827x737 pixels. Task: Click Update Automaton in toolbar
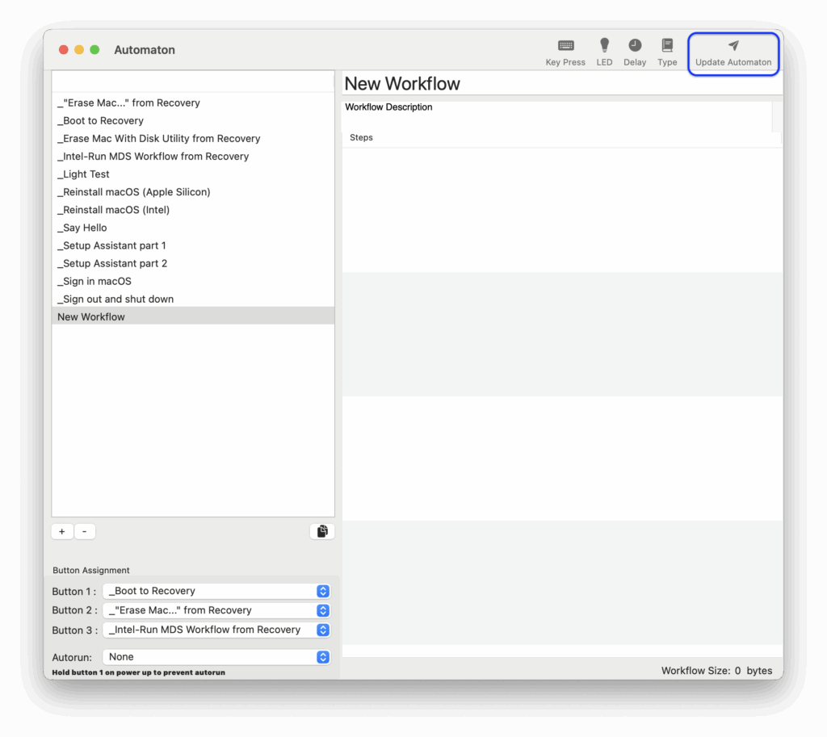(x=733, y=53)
